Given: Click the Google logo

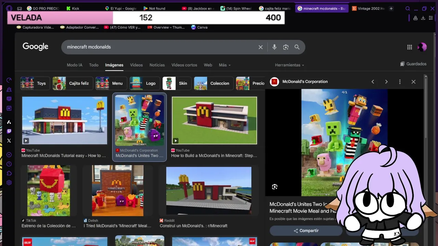Looking at the screenshot, I should tap(36, 47).
